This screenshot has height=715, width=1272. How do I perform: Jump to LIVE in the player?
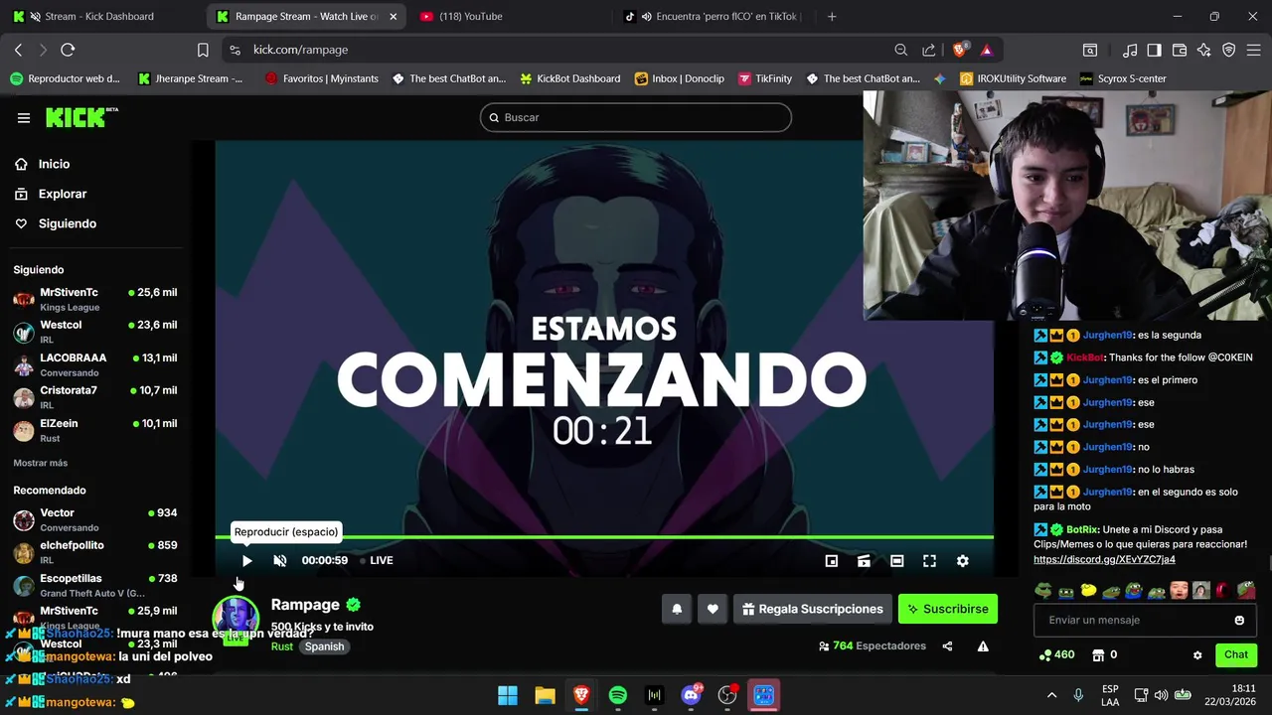(x=376, y=561)
